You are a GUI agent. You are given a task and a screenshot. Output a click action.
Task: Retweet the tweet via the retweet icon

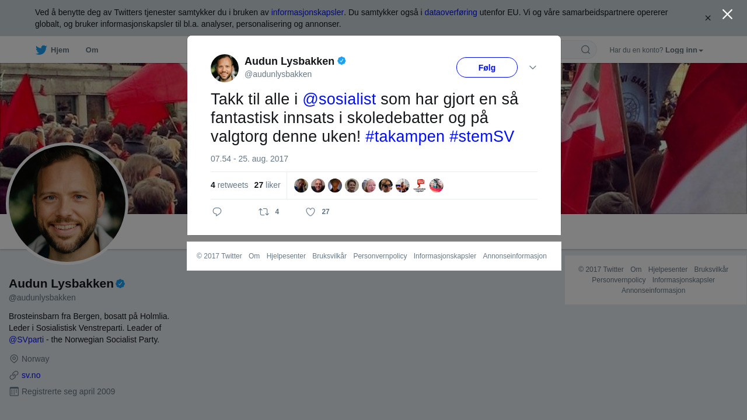(x=264, y=212)
